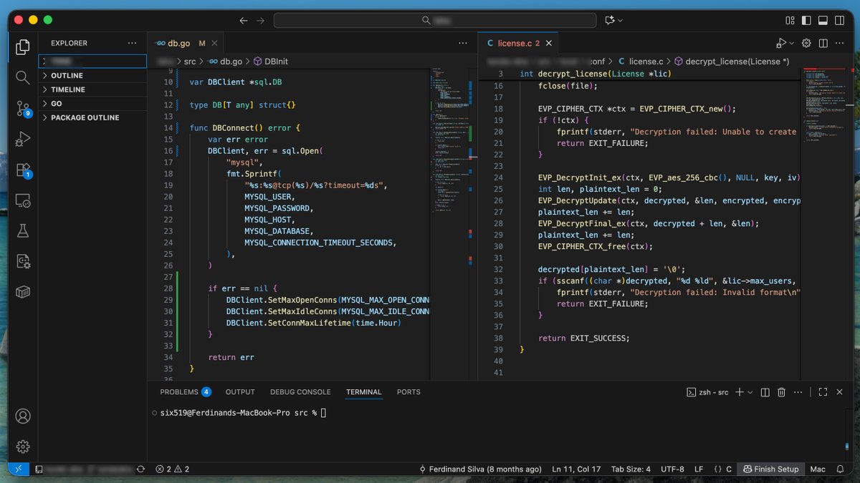Click Ln 11, Col 17 in status bar

click(x=576, y=469)
